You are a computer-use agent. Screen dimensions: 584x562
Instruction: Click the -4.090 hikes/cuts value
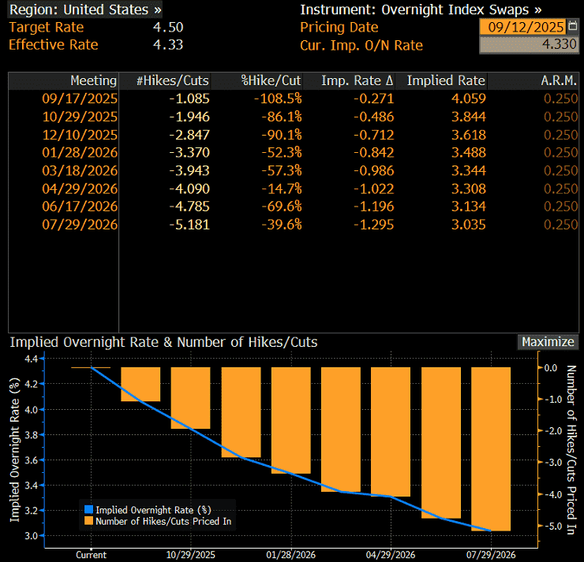pyautogui.click(x=189, y=188)
